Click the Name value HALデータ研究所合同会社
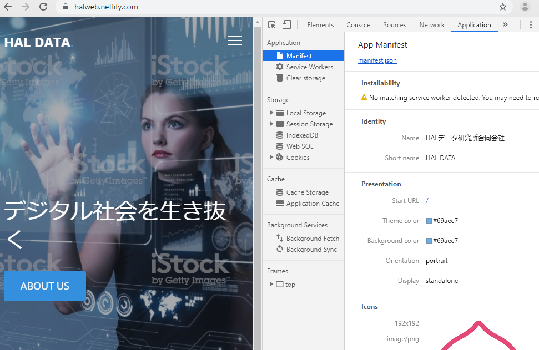Viewport: 539px width, 350px height. pos(465,138)
